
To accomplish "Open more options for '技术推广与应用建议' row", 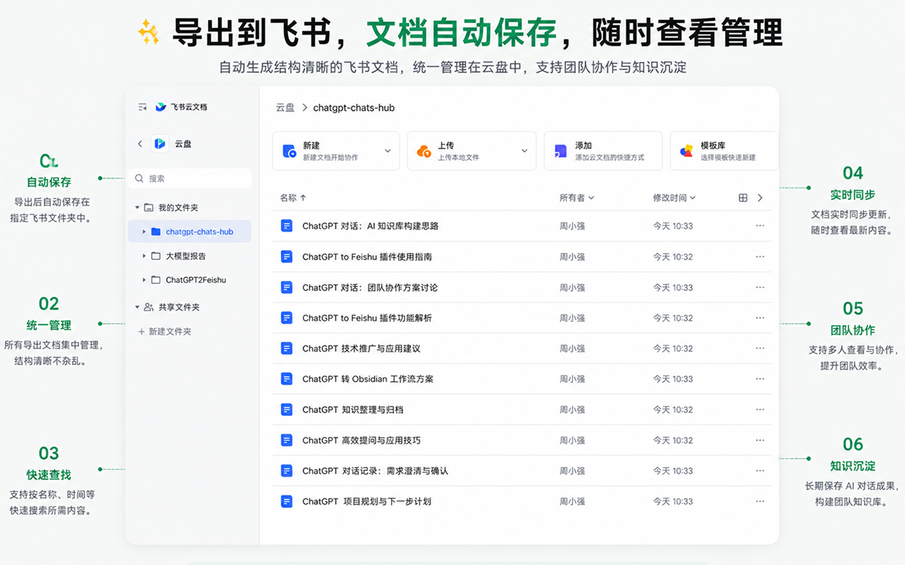I will (760, 348).
